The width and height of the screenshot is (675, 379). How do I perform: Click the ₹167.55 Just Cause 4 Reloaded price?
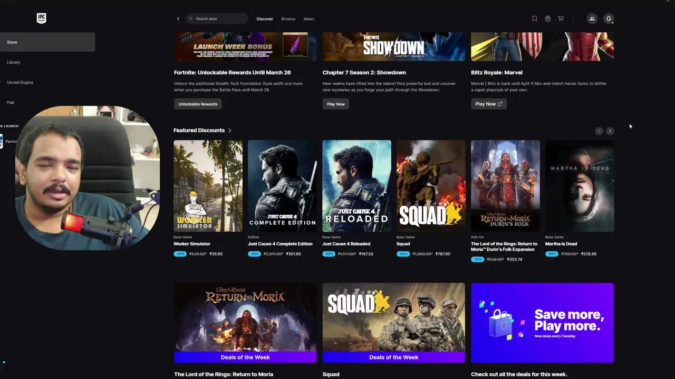[366, 254]
